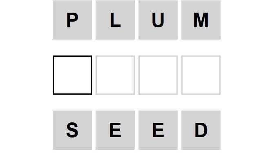Select the L tile in top word

pos(115,20)
